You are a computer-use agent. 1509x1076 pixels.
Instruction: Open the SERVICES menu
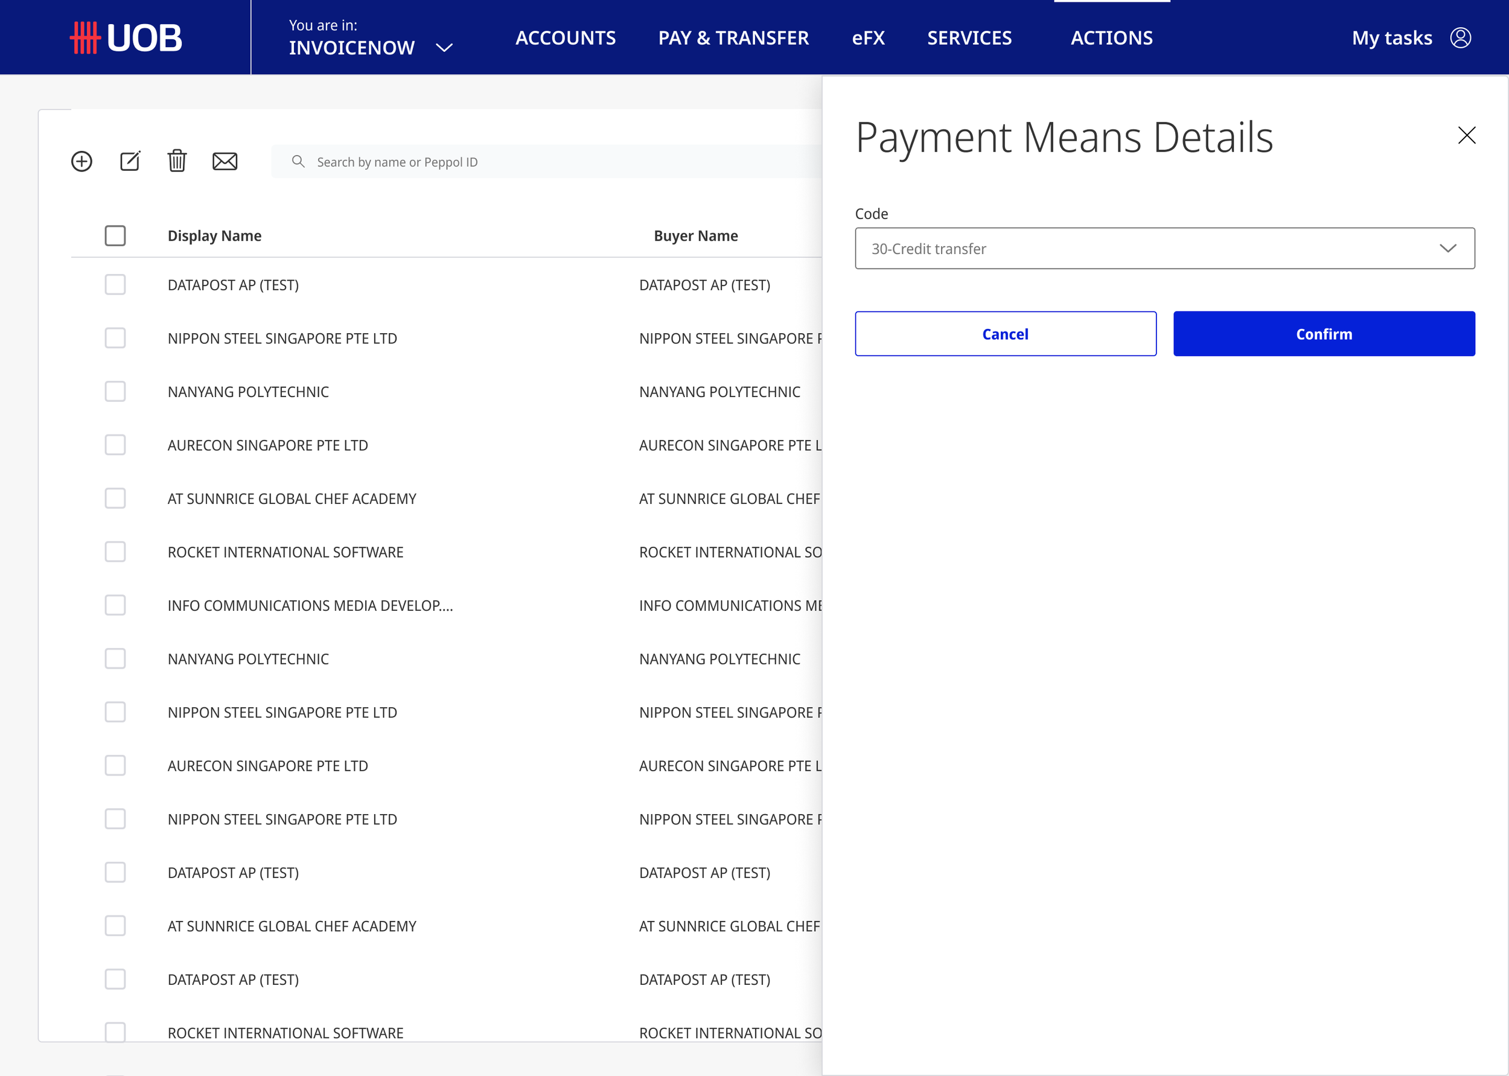point(969,38)
